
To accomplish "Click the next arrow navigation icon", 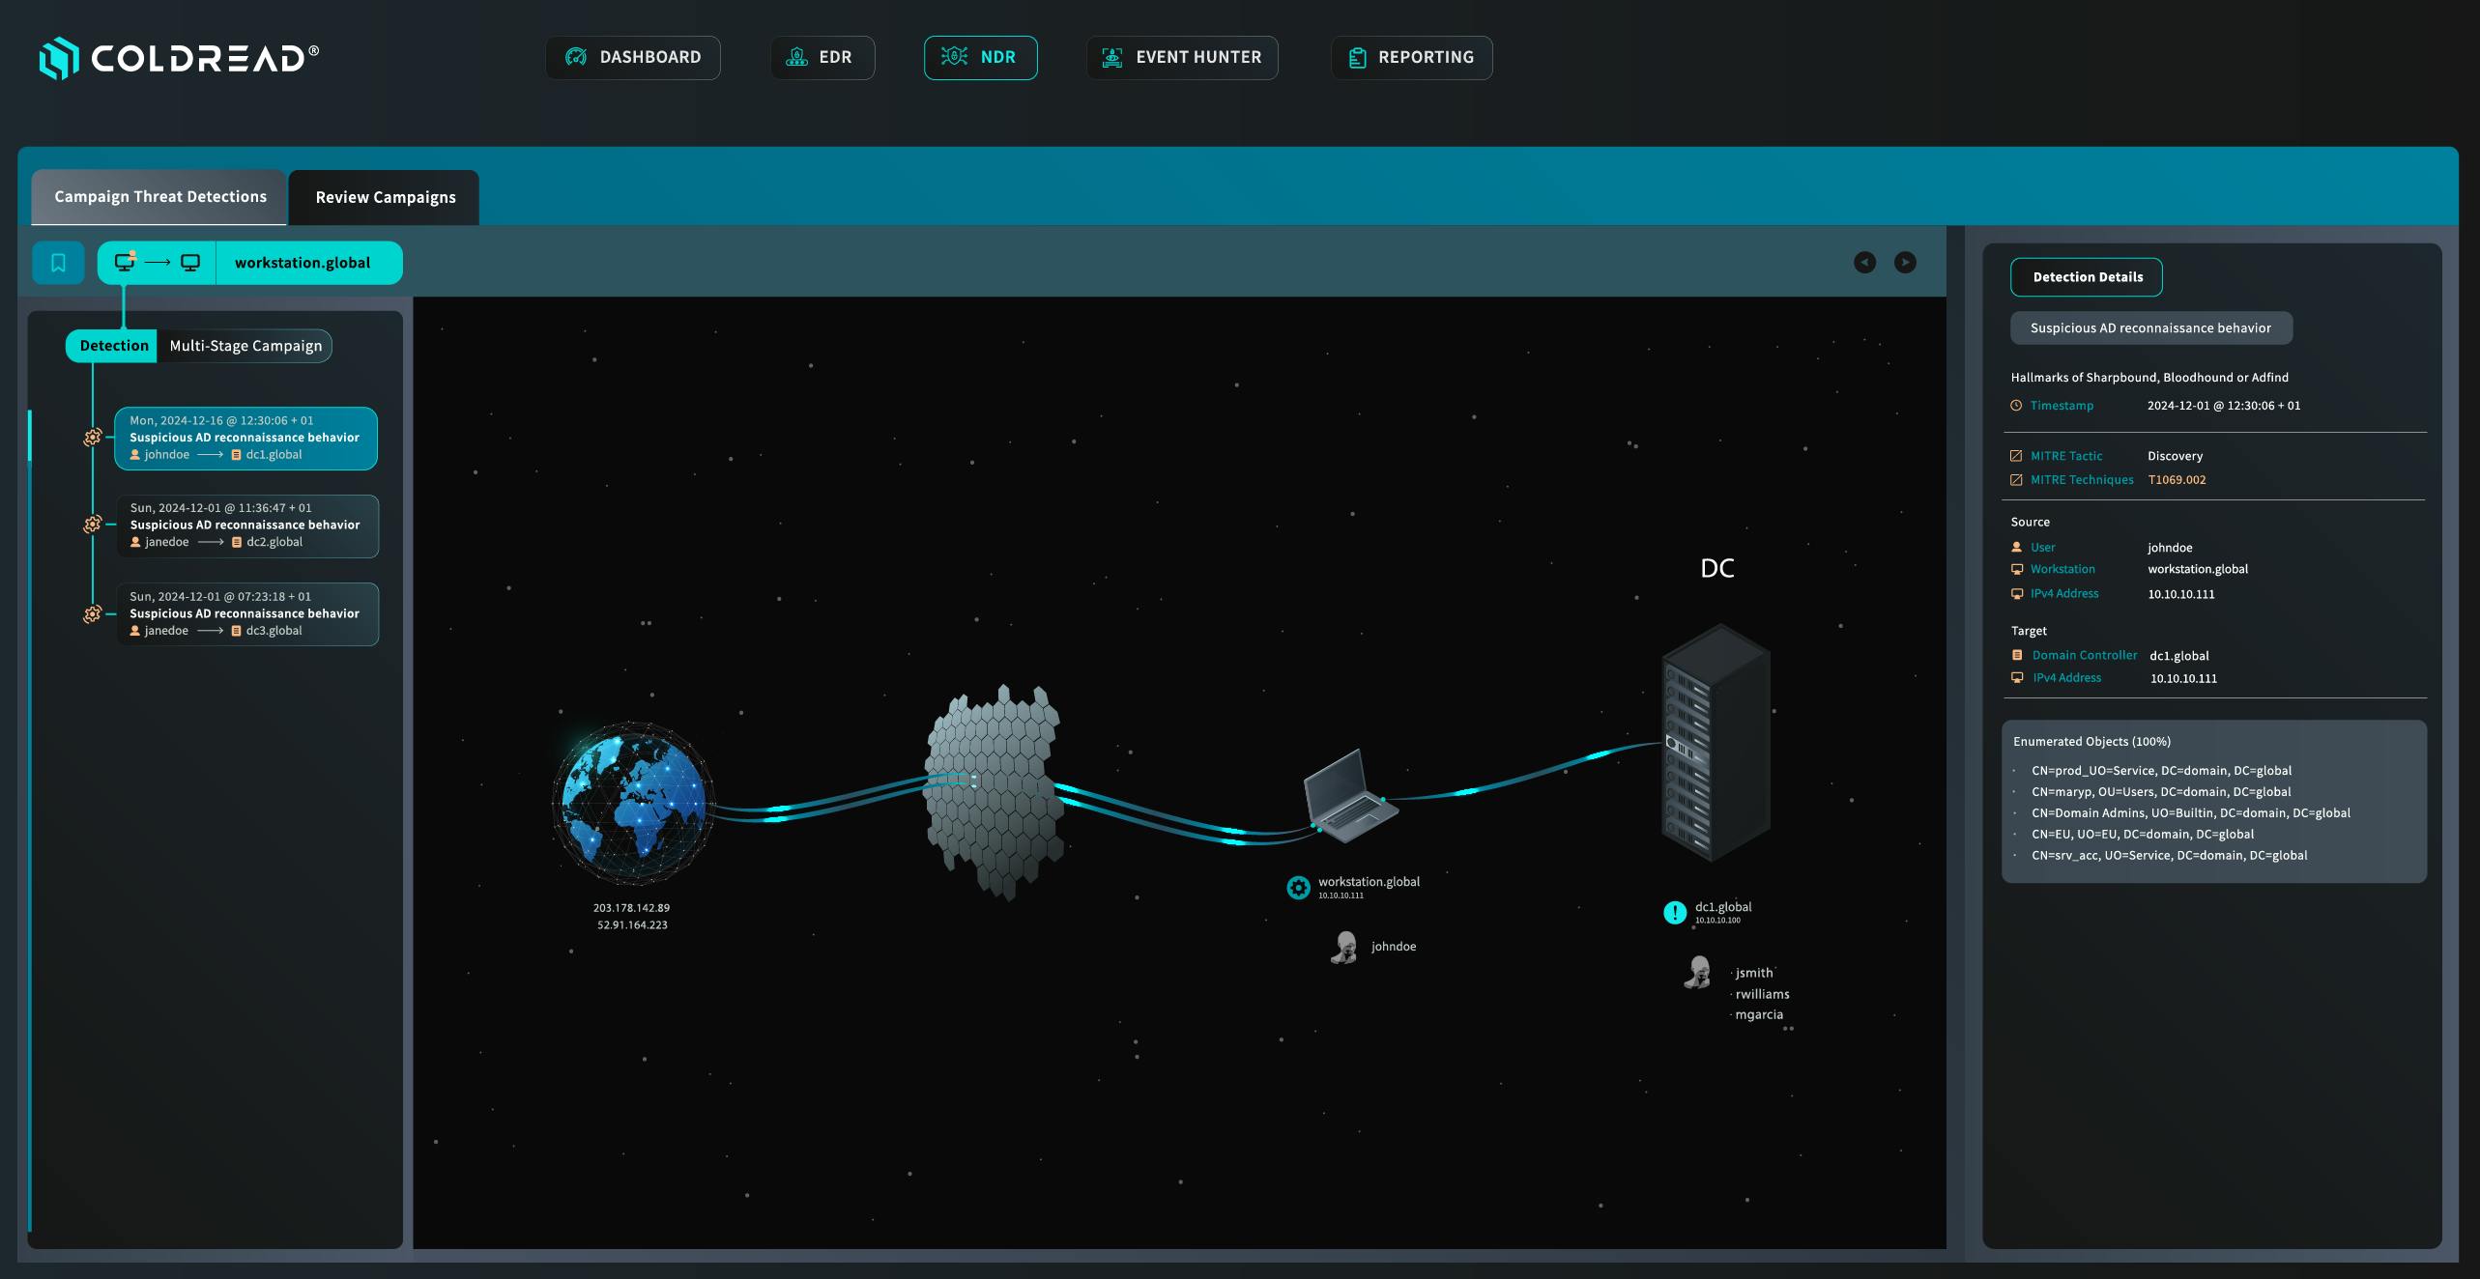I will tap(1905, 263).
